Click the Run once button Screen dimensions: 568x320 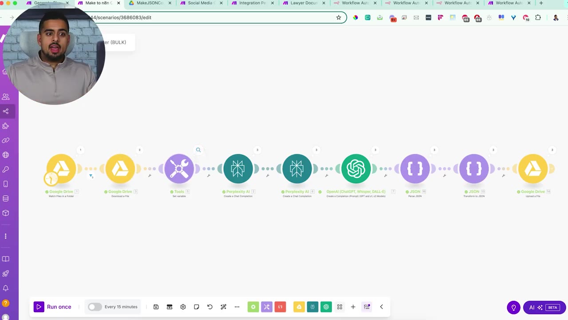click(x=52, y=307)
